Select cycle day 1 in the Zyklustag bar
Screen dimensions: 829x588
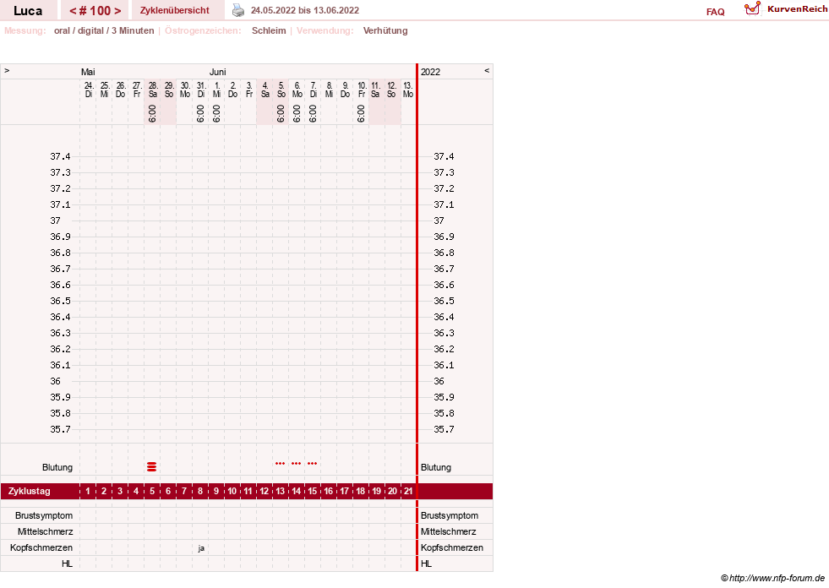[x=88, y=491]
